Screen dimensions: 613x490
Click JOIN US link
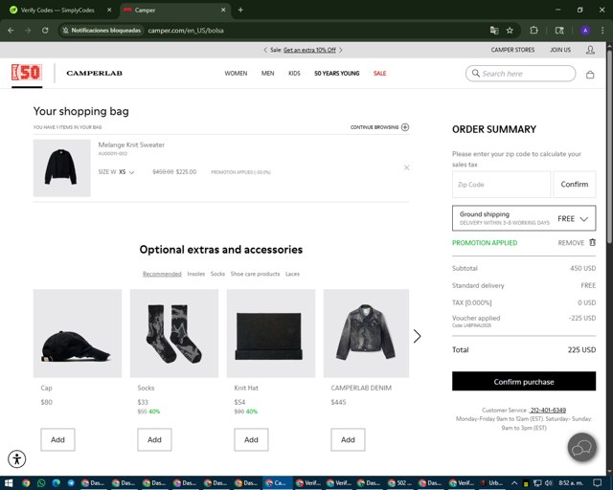(560, 50)
